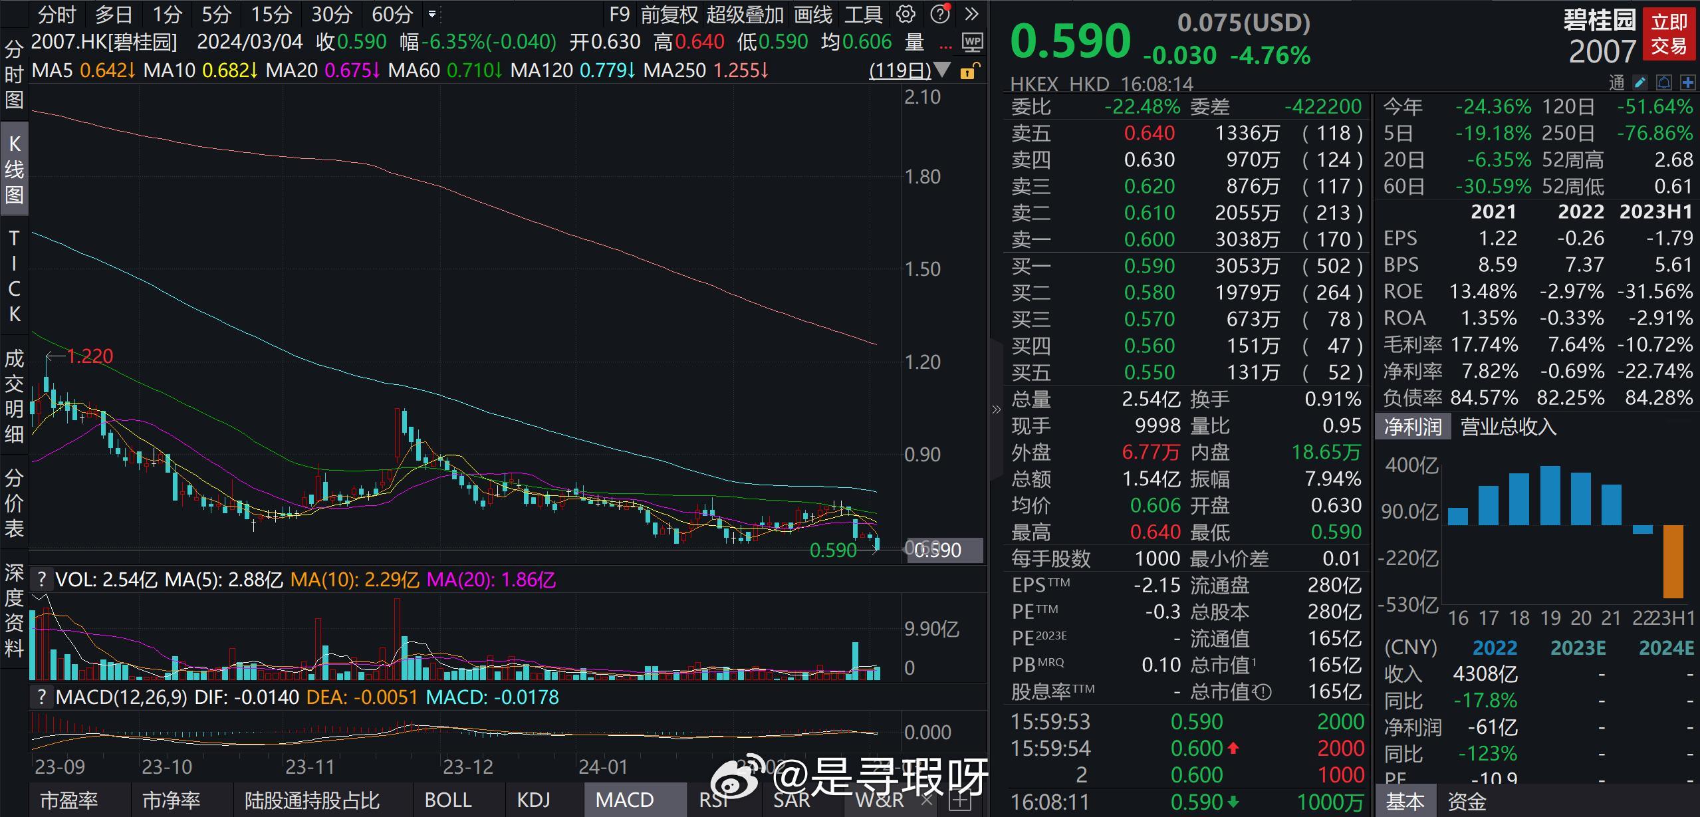The image size is (1700, 817).
Task: Click the 量 volume label in header
Action: click(x=915, y=43)
